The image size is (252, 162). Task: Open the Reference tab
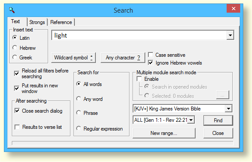tap(61, 22)
